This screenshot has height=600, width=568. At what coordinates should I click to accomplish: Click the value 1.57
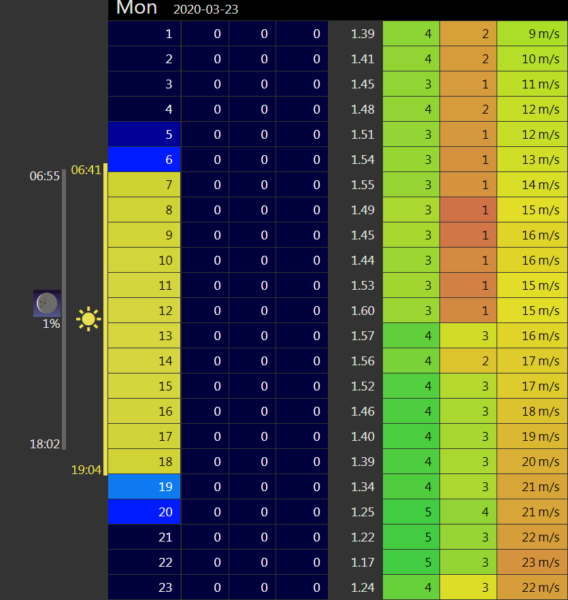363,336
